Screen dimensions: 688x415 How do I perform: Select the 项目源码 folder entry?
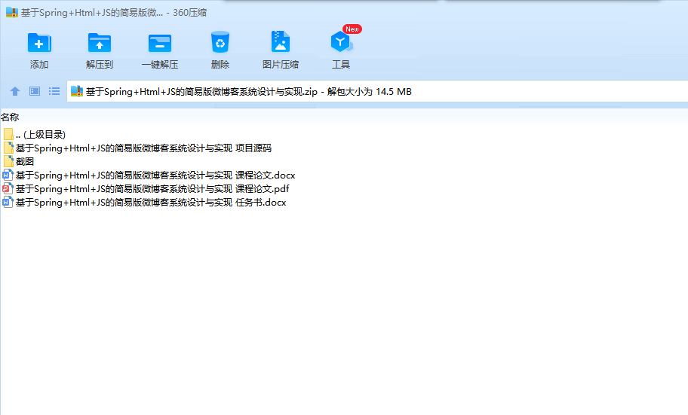click(137, 148)
